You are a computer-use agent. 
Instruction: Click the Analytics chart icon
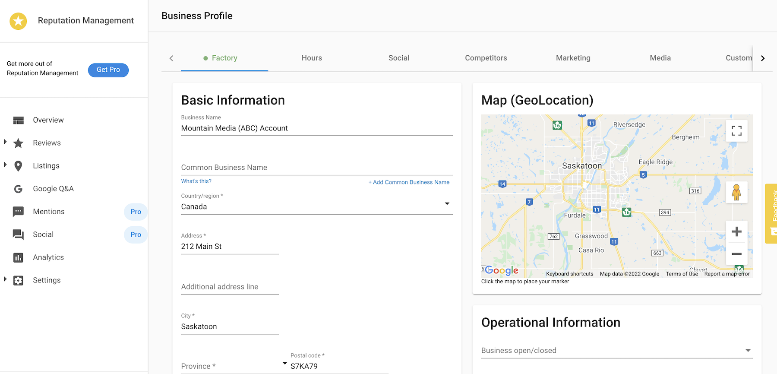18,258
